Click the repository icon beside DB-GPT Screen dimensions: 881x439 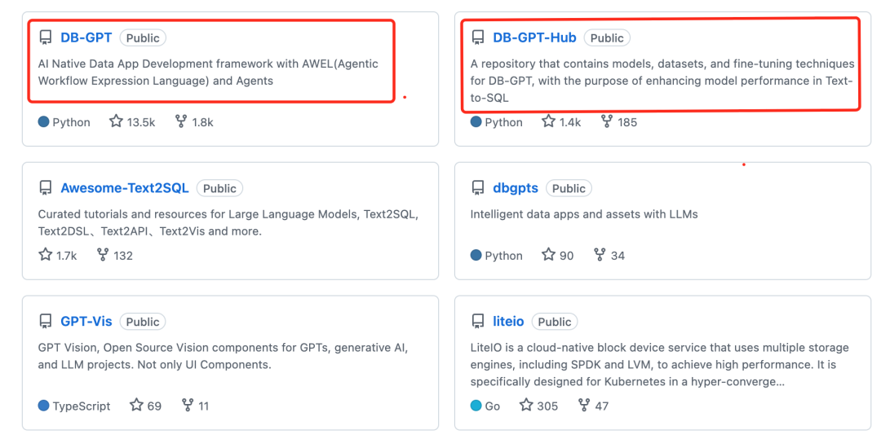(x=45, y=38)
